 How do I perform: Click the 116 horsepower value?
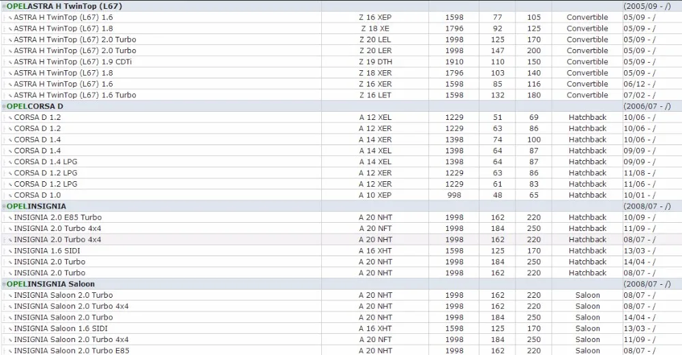(534, 84)
